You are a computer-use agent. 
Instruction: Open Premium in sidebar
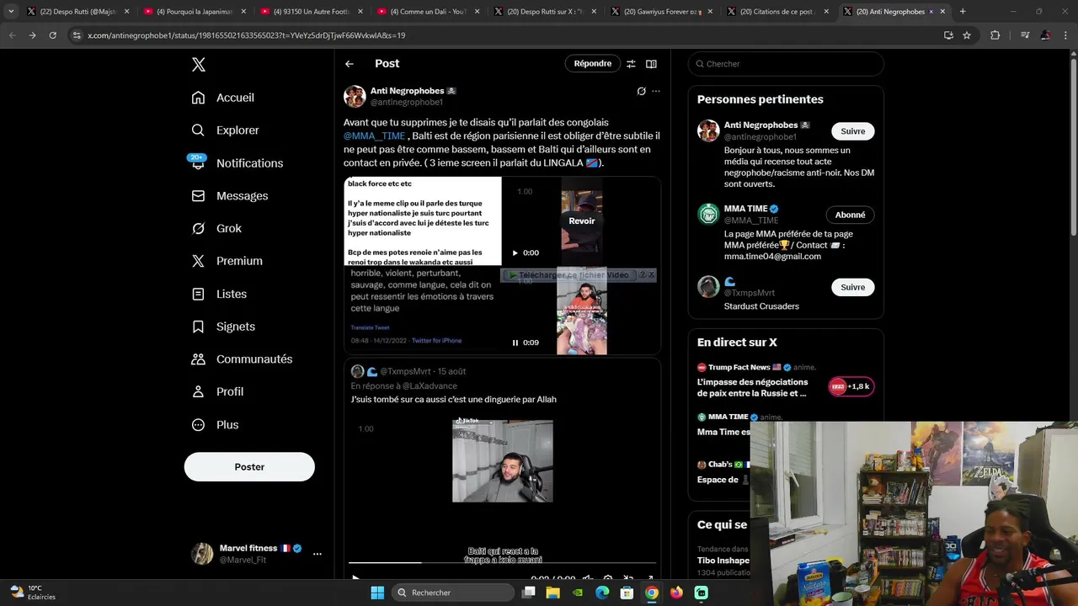227,261
